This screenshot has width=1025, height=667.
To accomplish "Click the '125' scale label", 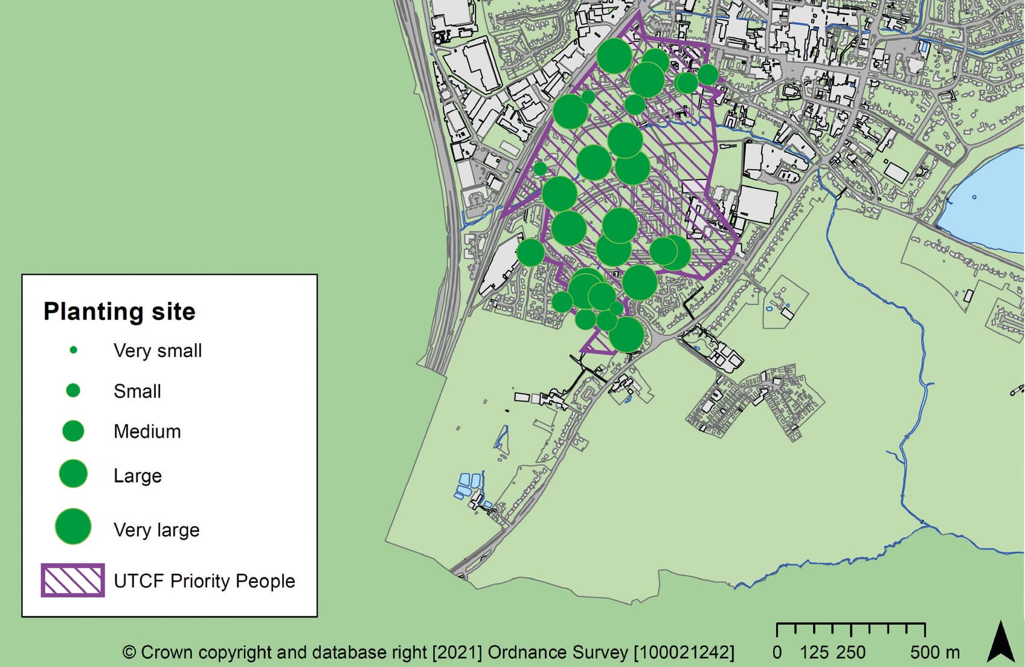I will coord(814,652).
